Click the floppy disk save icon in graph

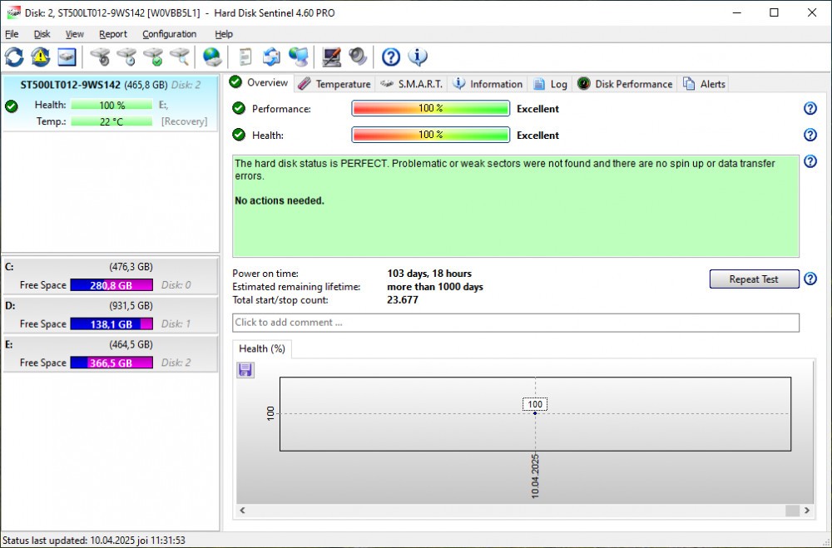pos(245,370)
